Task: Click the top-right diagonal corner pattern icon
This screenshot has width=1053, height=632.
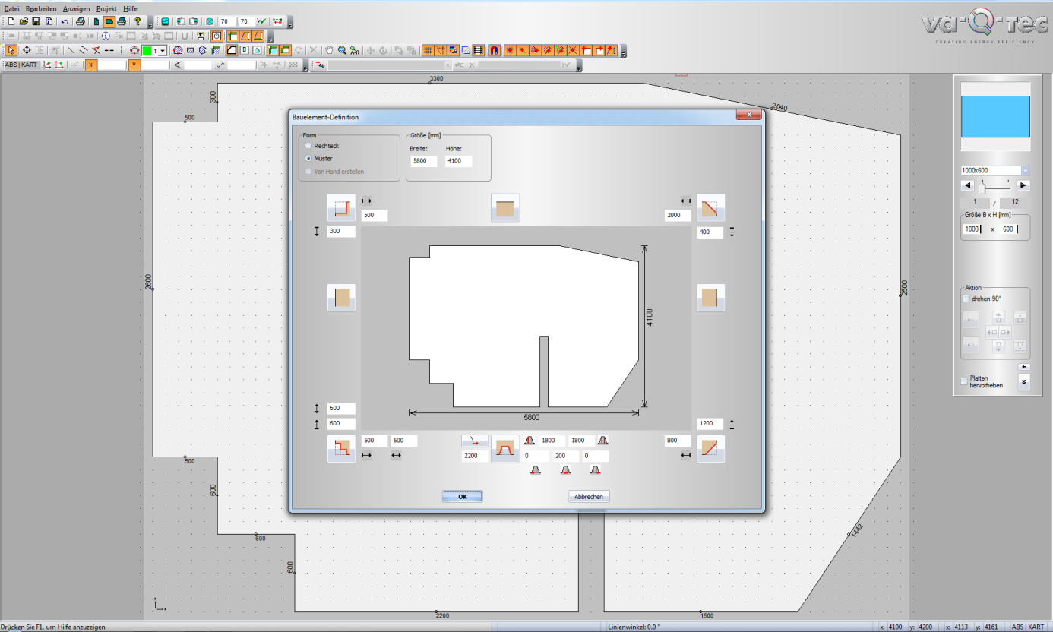Action: pyautogui.click(x=710, y=207)
